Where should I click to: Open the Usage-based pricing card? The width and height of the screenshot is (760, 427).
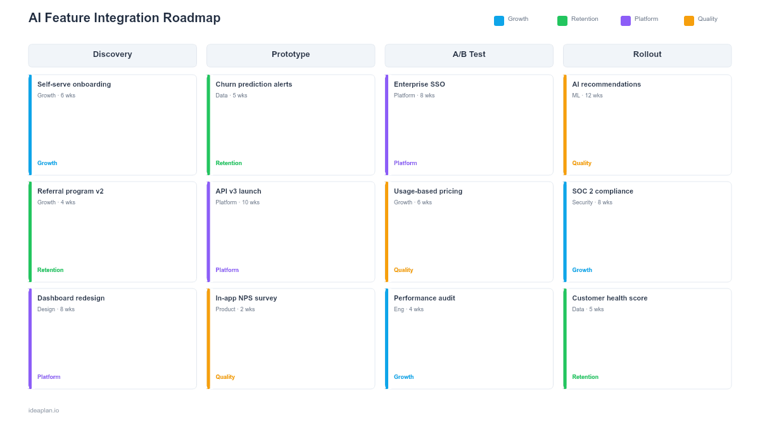469,231
